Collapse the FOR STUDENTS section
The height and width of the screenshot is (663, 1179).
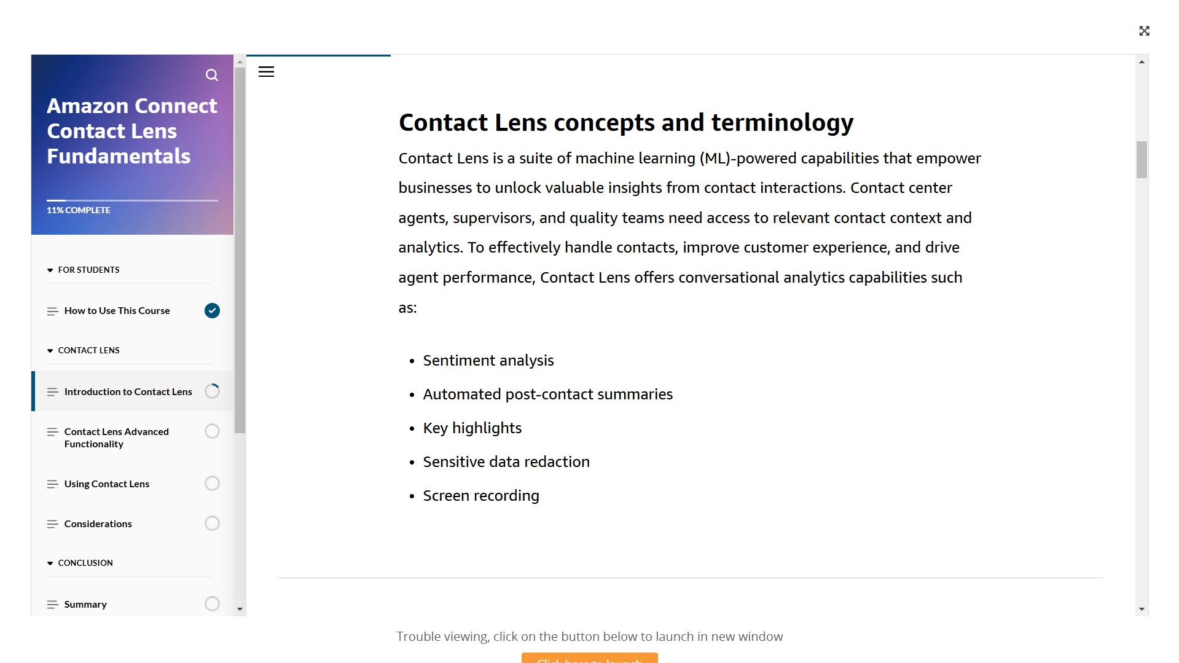50,270
